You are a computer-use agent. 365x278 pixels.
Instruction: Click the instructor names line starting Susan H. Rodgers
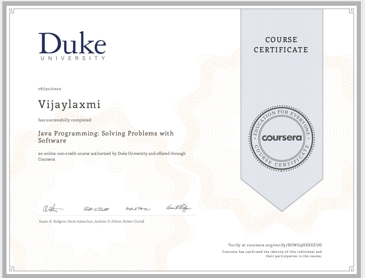click(92, 221)
